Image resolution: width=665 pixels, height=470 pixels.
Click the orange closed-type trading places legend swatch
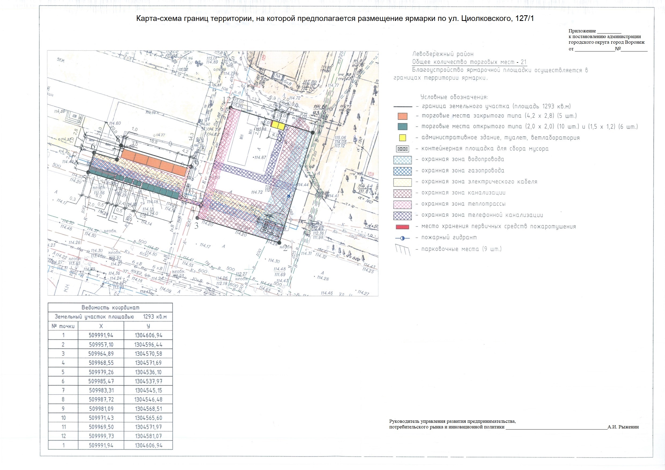click(x=402, y=116)
